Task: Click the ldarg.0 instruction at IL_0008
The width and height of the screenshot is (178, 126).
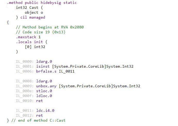Action: click(44, 81)
